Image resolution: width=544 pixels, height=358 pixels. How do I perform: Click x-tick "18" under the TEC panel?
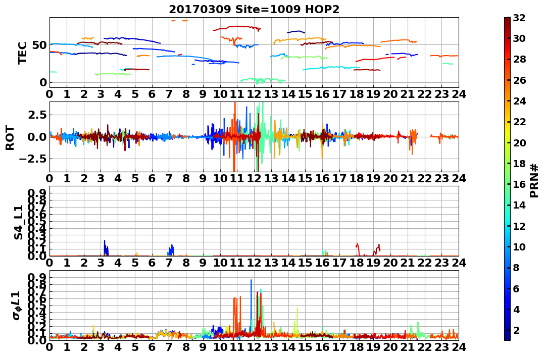pos(357,94)
